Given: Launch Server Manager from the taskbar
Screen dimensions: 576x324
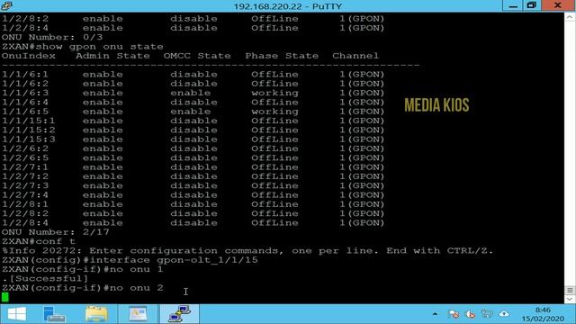Looking at the screenshot, I should 54,314.
